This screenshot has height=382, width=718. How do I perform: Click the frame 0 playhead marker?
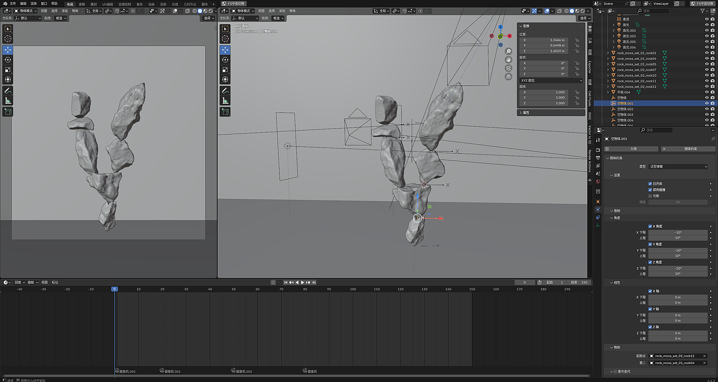tap(114, 289)
